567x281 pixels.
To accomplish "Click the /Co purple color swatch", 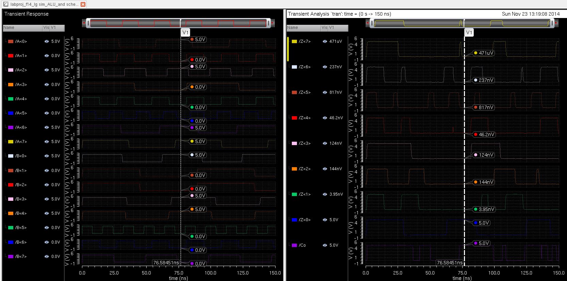I will tap(294, 245).
